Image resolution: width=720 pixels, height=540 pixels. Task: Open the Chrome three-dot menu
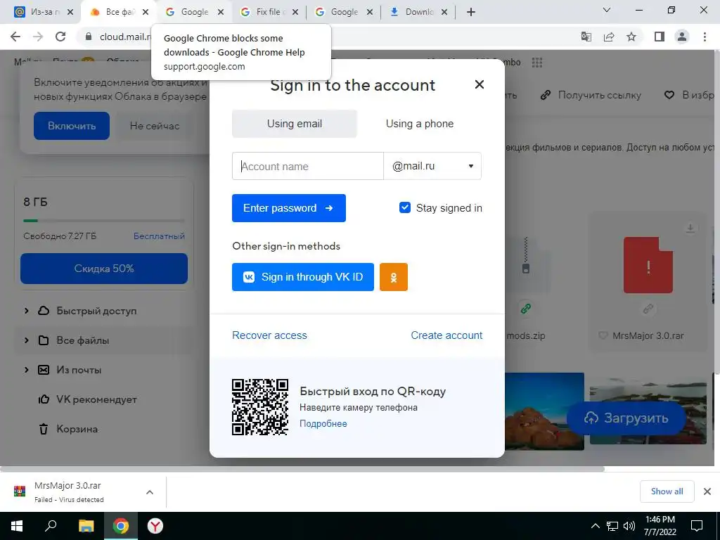tap(705, 37)
